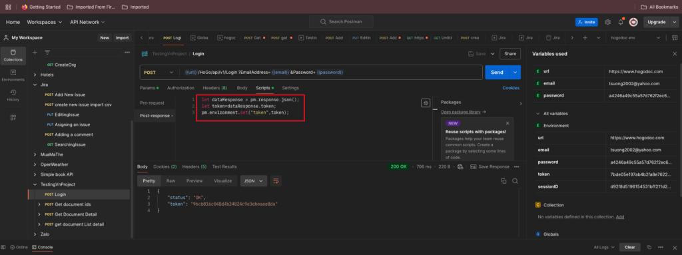The height and width of the screenshot is (255, 682).
Task: Open the Environments sidebar panel
Action: pyautogui.click(x=13, y=75)
